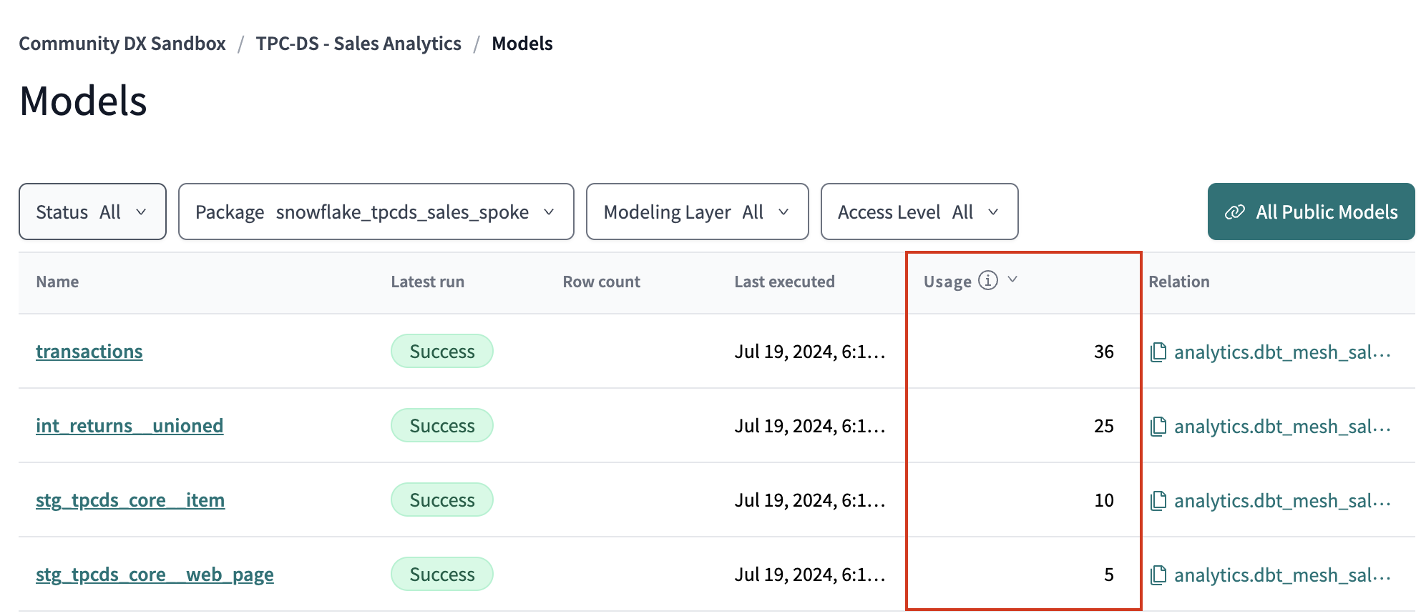The image size is (1421, 616).
Task: Open the stg_tpcds_core__web_page model
Action: point(155,575)
